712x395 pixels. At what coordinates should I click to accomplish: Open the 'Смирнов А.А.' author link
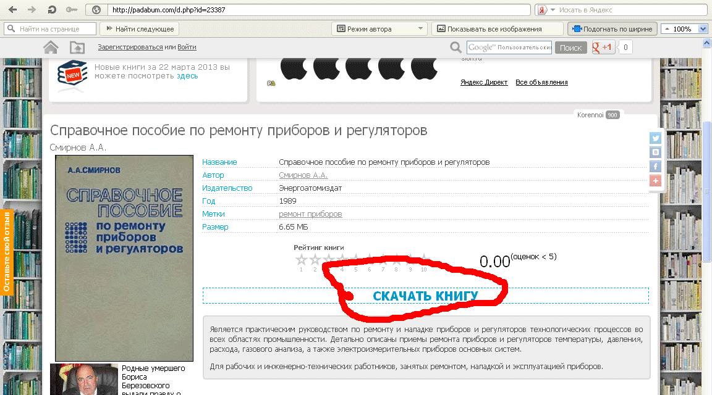303,175
